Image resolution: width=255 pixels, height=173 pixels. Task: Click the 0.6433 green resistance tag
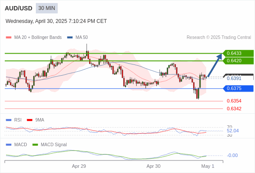[x=238, y=53]
